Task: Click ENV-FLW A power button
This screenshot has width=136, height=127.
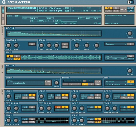Action: click(x=32, y=107)
